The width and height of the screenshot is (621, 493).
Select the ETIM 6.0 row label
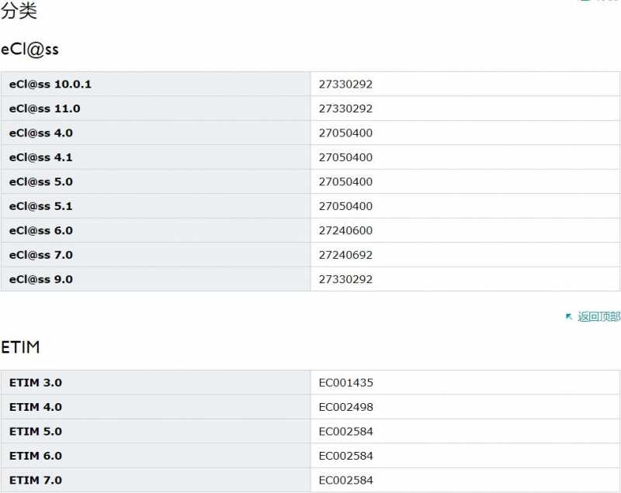pos(36,456)
